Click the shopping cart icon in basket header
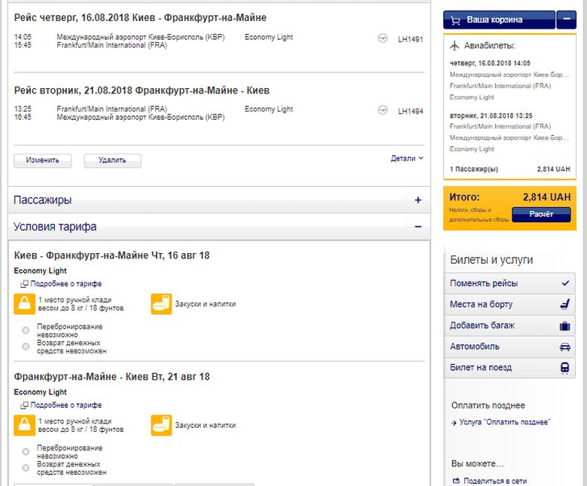Image resolution: width=587 pixels, height=486 pixels. click(x=456, y=20)
